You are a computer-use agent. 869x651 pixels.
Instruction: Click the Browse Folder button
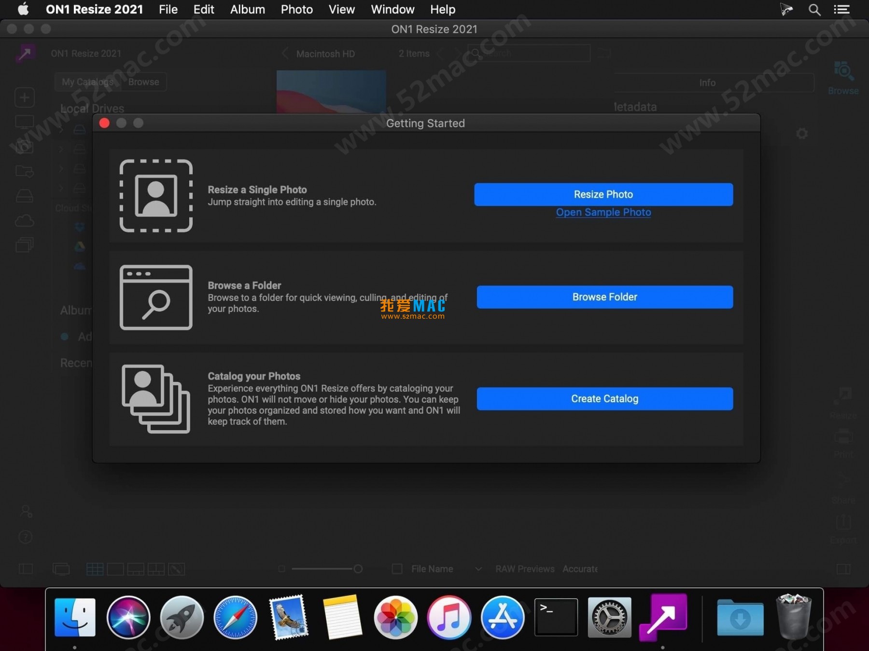point(604,297)
